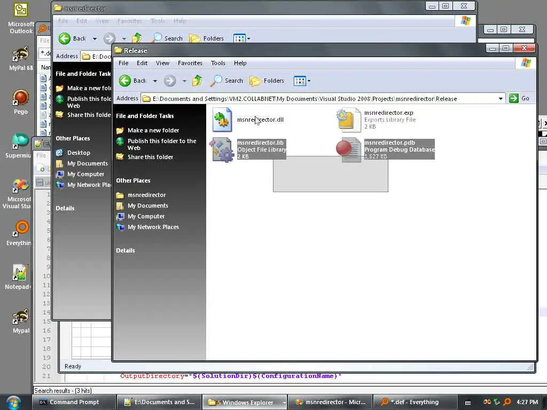Click Make a new folder in Release window
The width and height of the screenshot is (547, 410).
coord(153,130)
